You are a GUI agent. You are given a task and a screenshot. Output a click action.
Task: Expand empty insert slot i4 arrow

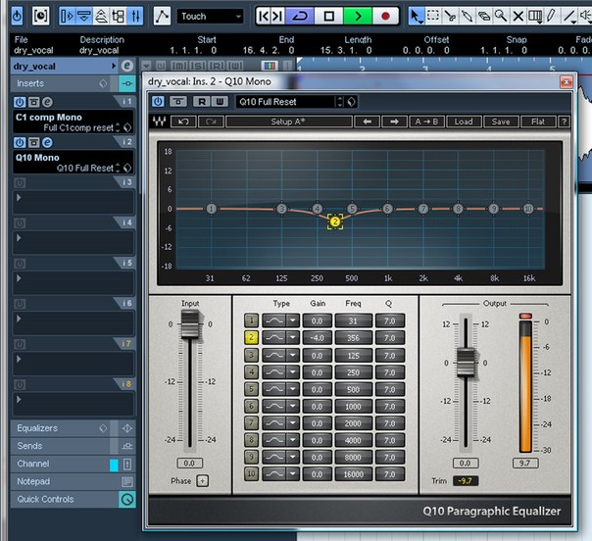coord(19,238)
